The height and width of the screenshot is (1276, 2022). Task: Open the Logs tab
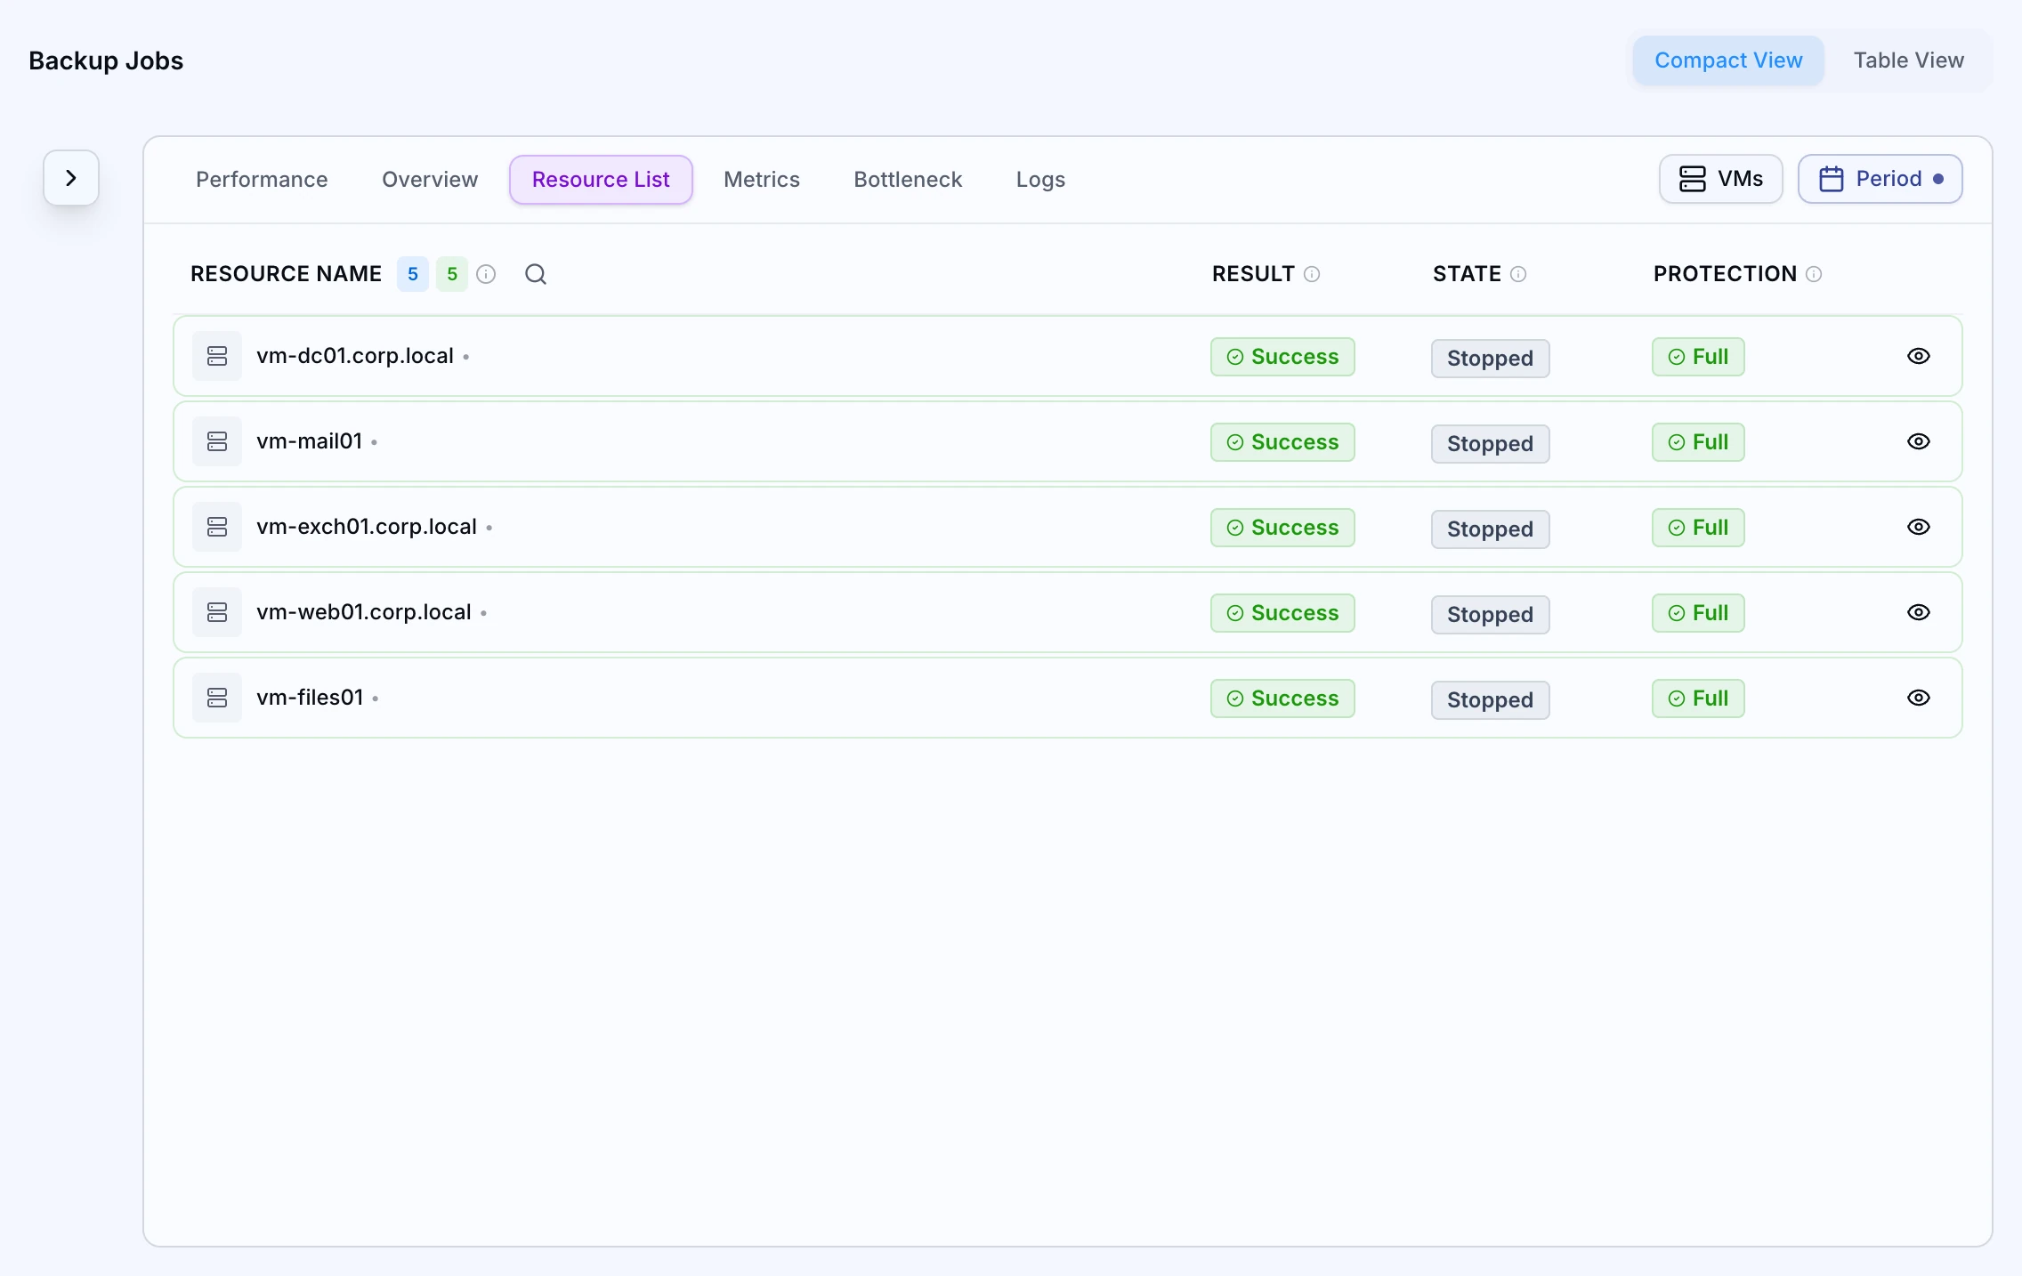coord(1040,180)
